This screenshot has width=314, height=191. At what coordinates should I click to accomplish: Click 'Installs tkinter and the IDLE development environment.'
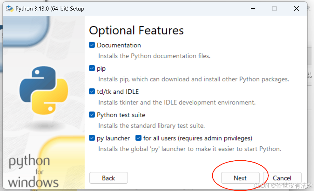click(x=177, y=102)
